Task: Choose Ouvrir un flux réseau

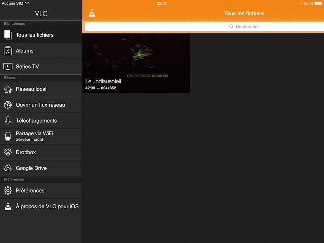Action: click(x=40, y=105)
